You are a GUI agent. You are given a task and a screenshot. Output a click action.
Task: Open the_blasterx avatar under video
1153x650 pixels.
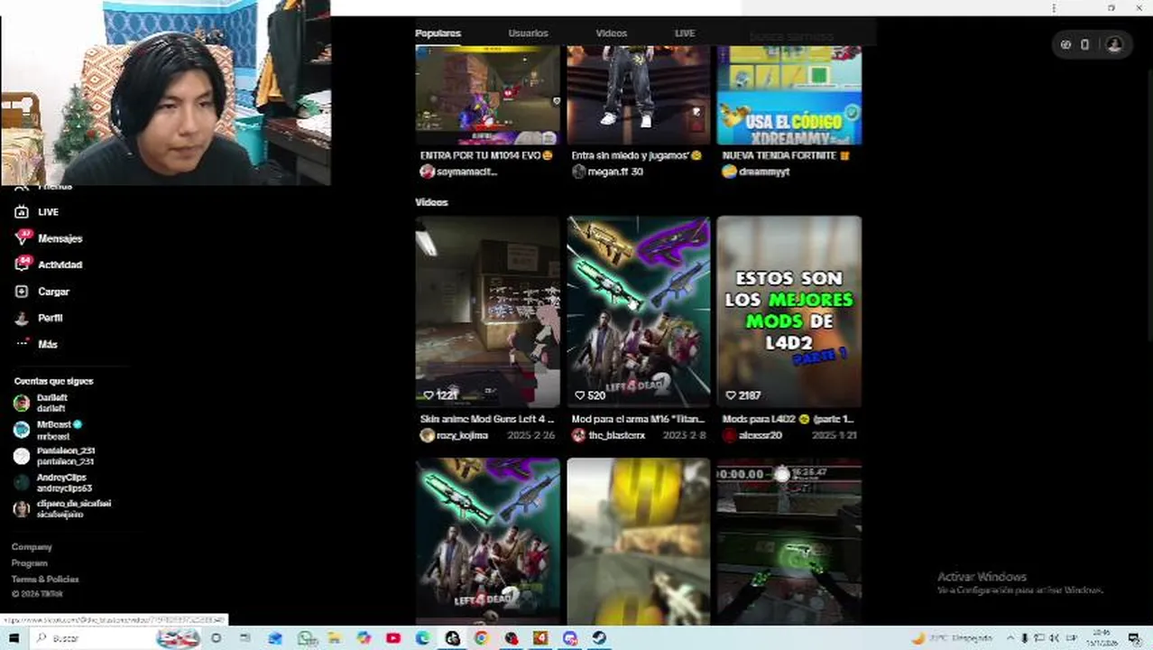click(x=578, y=435)
